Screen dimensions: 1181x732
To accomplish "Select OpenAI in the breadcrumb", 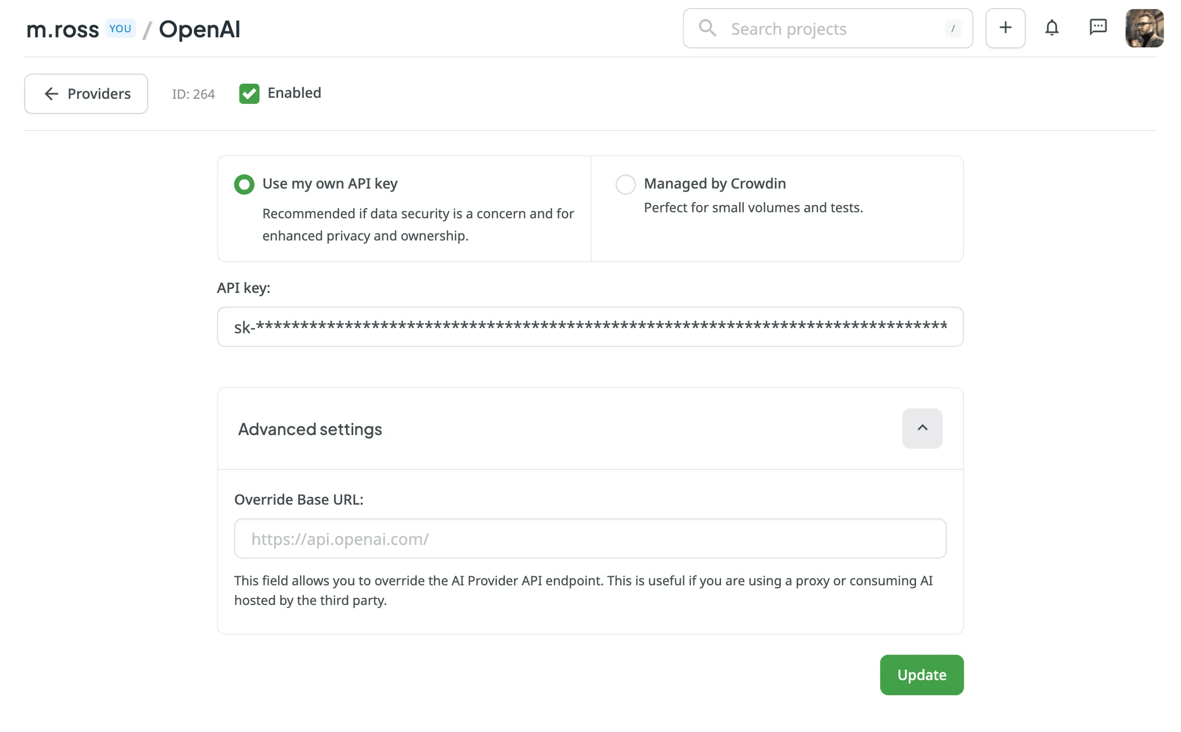I will click(200, 28).
